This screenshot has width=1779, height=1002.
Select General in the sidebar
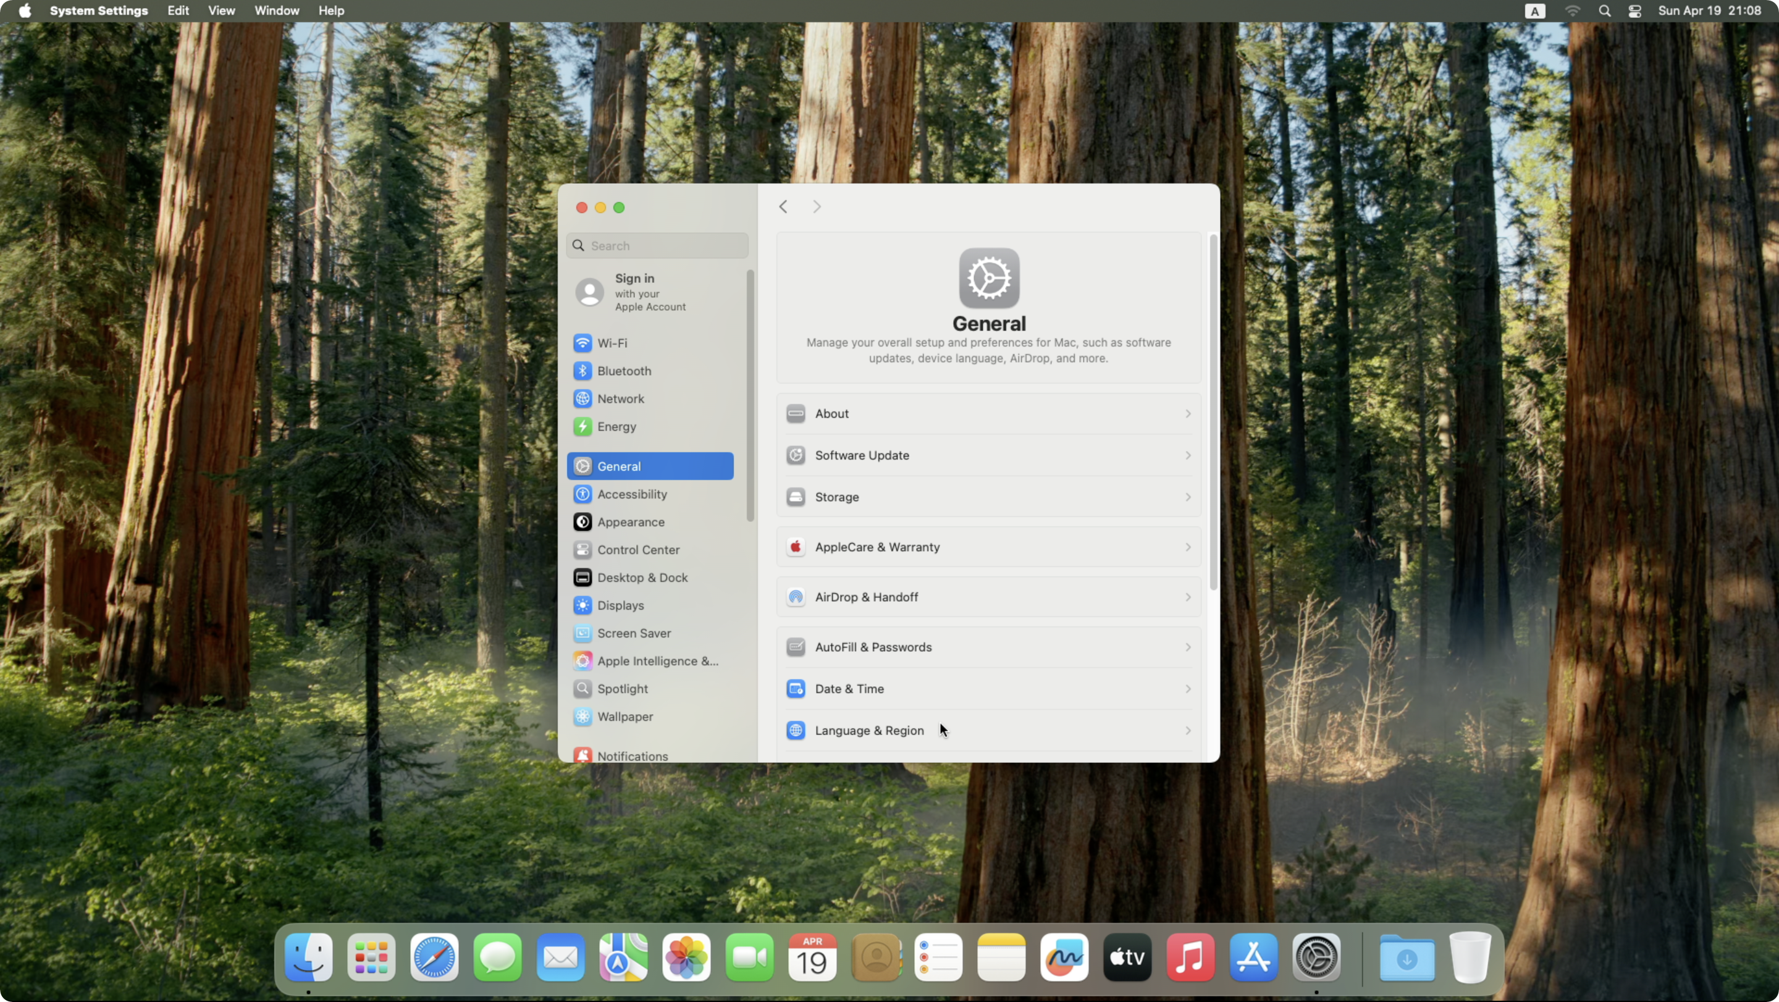(x=650, y=466)
